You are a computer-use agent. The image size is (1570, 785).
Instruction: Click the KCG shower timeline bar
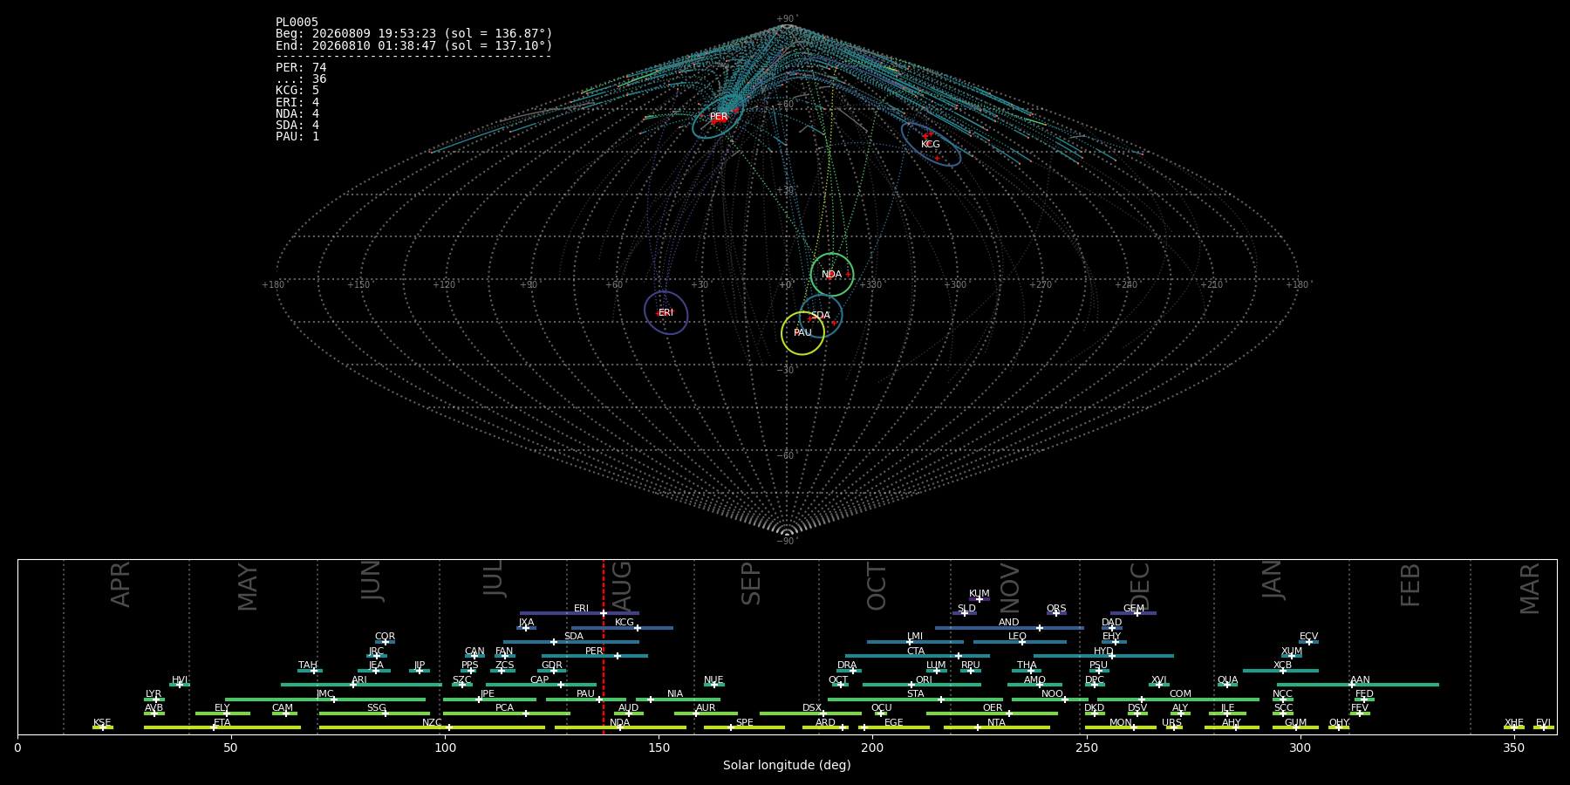click(x=622, y=627)
